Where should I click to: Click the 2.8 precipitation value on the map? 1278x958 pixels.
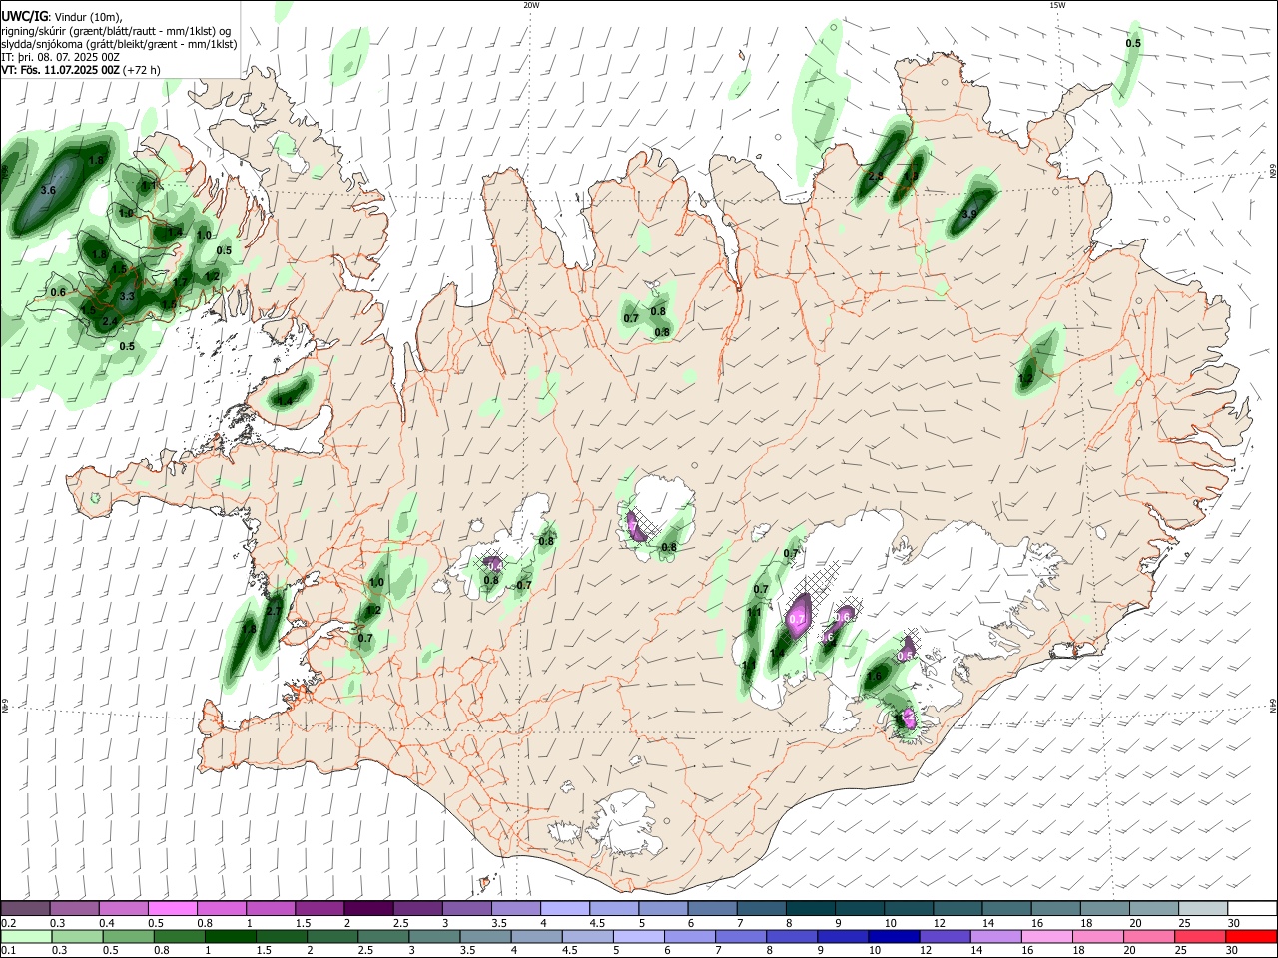tap(876, 177)
